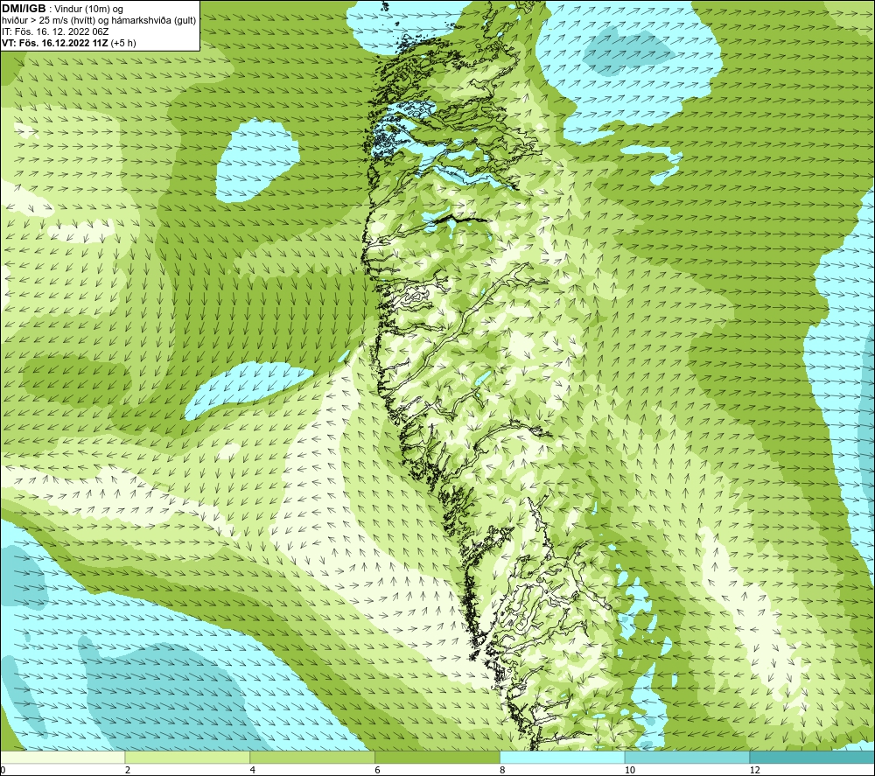This screenshot has width=875, height=776.
Task: Click the 6–8 m/s dark green legend segment
Action: point(437,758)
